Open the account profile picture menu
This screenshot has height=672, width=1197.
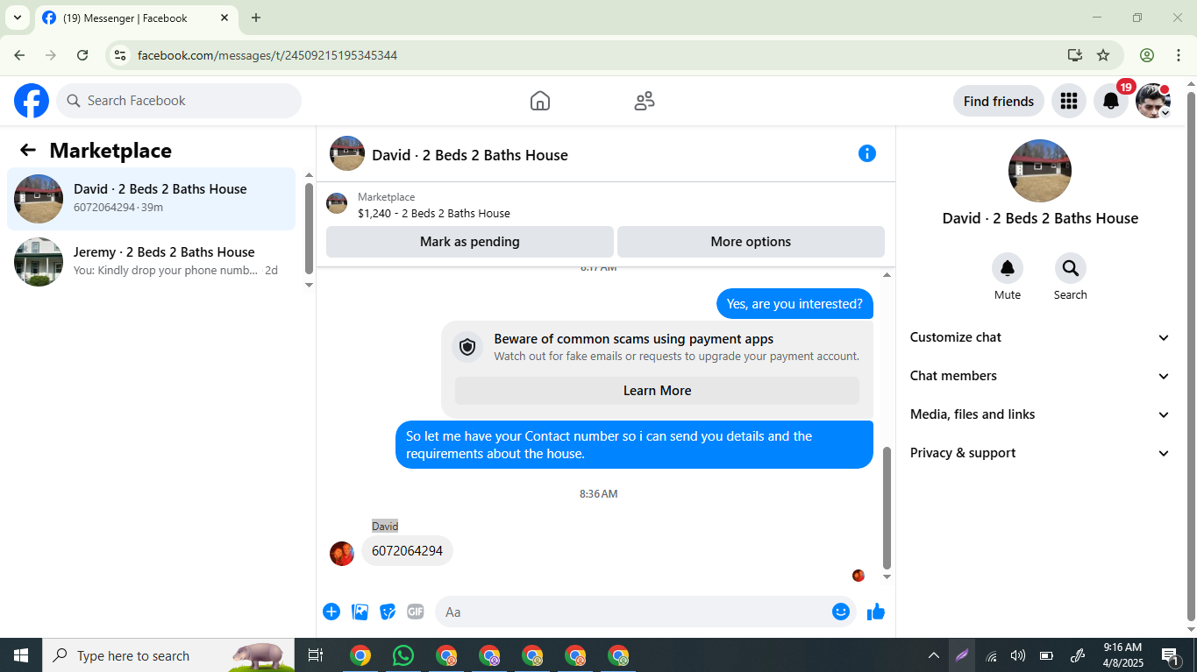[x=1153, y=101]
